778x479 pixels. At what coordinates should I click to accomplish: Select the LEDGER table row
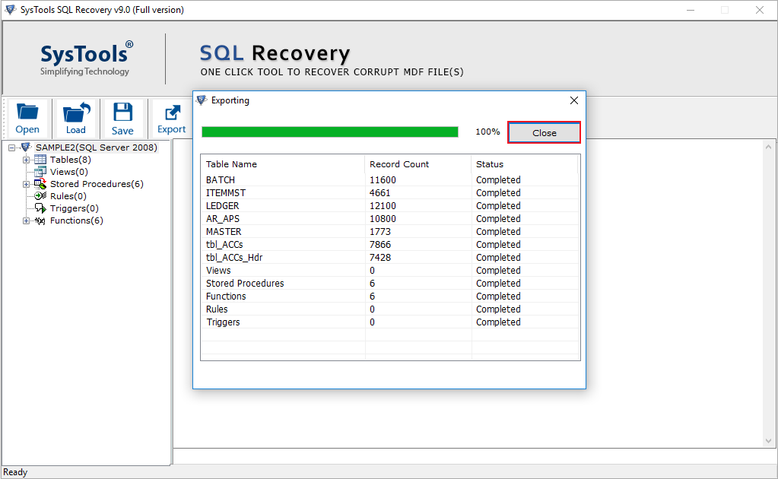coord(390,206)
